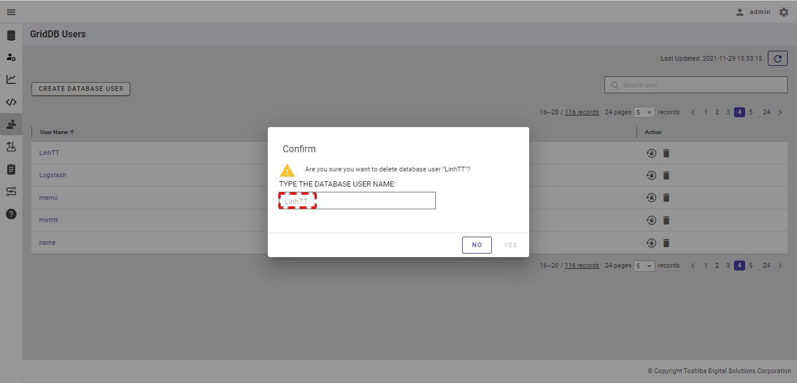Click into the Search user box

(696, 85)
